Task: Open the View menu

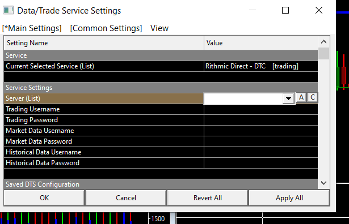Action: (159, 28)
